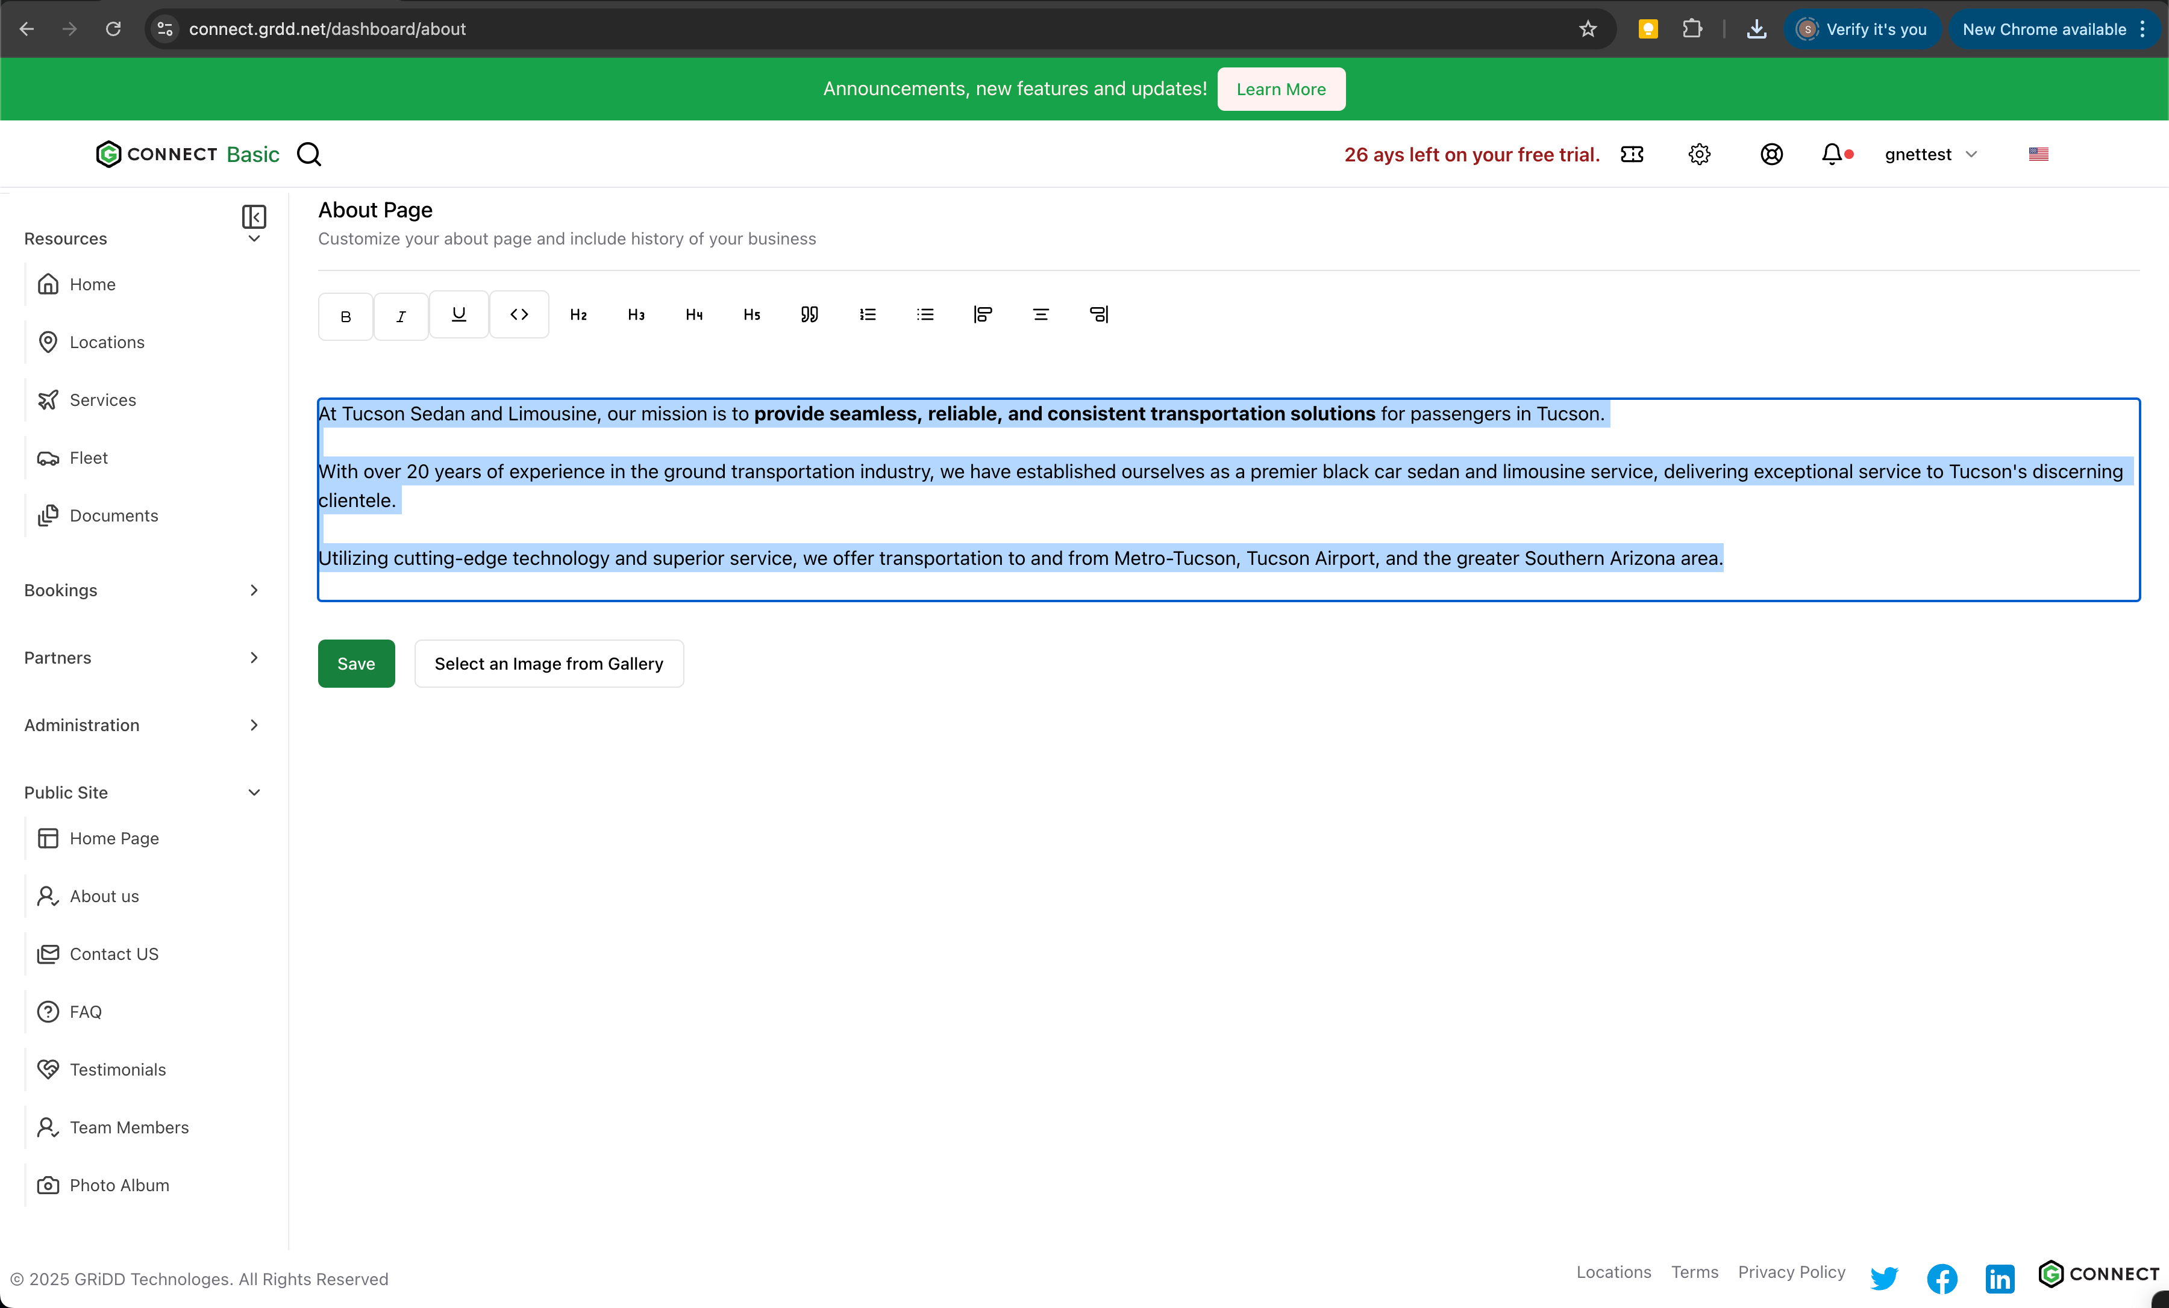Create a bulleted list

pos(925,314)
